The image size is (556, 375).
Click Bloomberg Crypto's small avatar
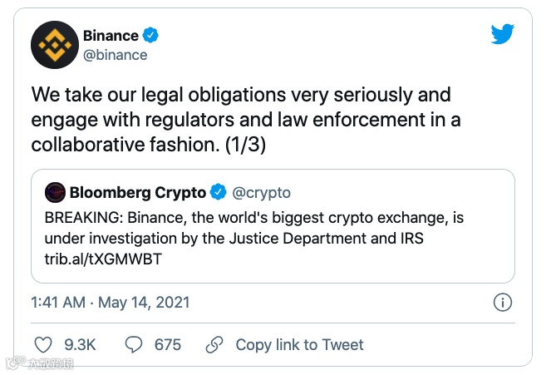55,192
